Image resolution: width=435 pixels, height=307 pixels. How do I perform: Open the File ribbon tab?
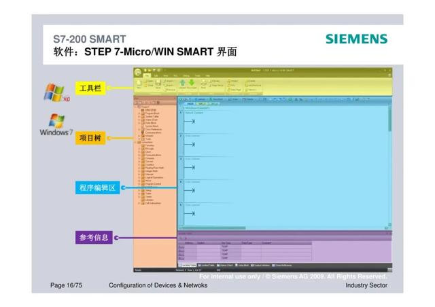(x=147, y=75)
